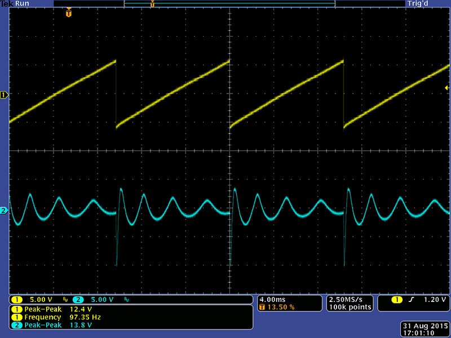Click the rising edge trigger slope icon
This screenshot has height=338, width=451.
(x=411, y=300)
